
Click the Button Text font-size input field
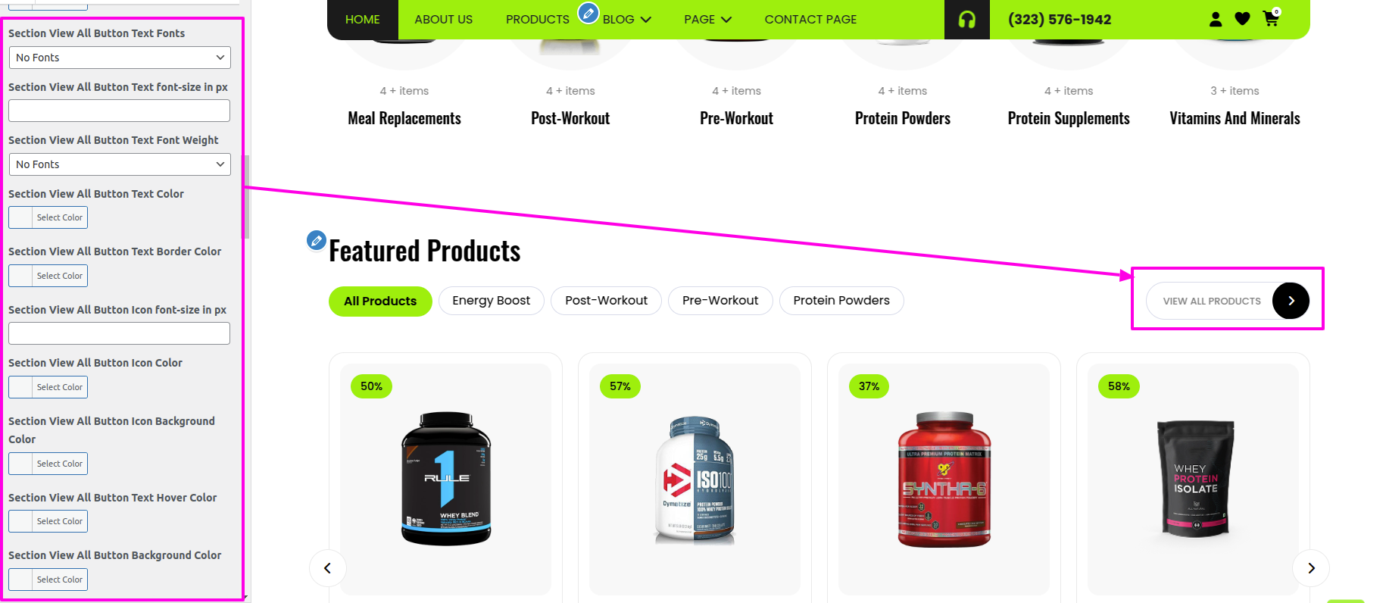120,111
